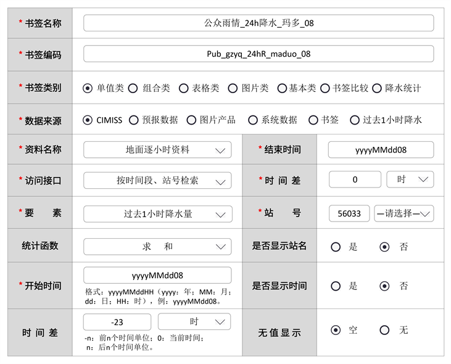Screen dimensions: 451x364
Task: Open the 站号 请选择 dropdown
Action: pyautogui.click(x=403, y=214)
